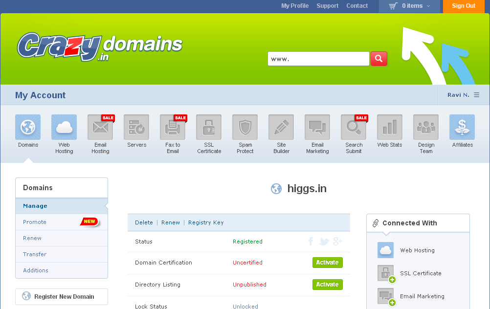Open the Search Submit magnifier icon

[x=354, y=127]
